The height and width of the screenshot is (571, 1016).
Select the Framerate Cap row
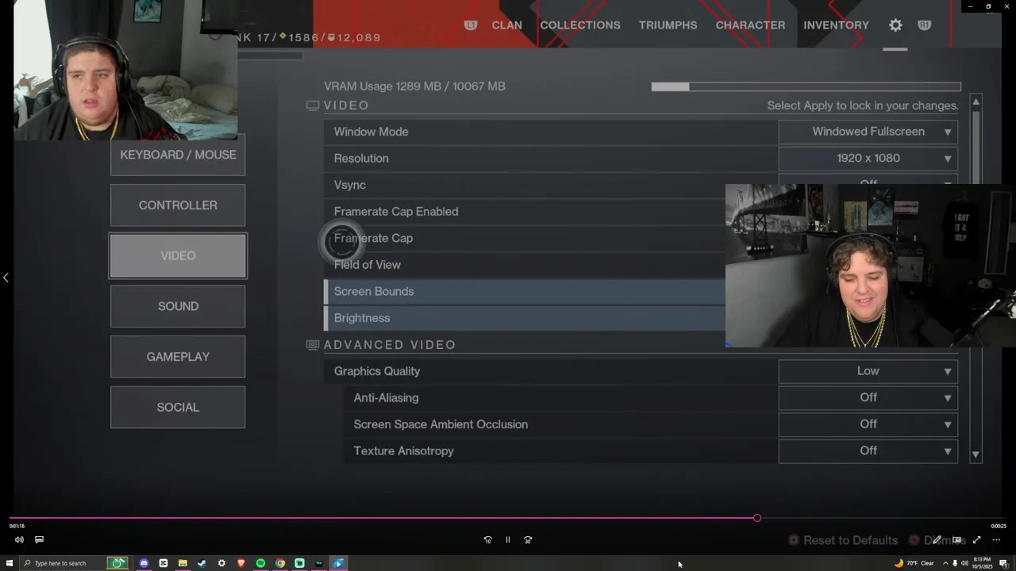click(525, 238)
